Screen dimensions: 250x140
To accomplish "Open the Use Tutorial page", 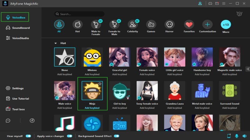I will click(17, 99).
